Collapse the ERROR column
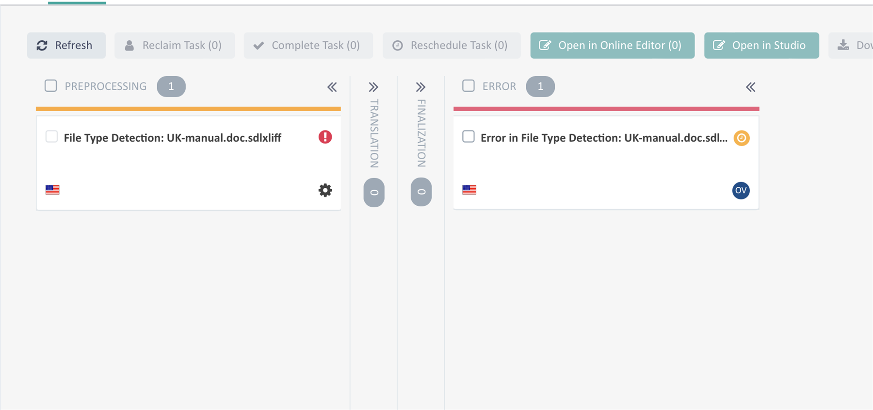873x410 pixels. coord(750,87)
